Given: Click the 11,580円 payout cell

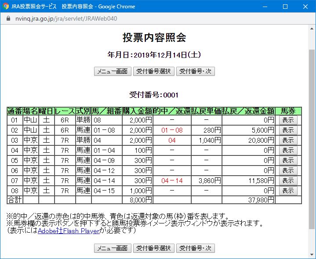Looking at the screenshot, I should 248,180.
